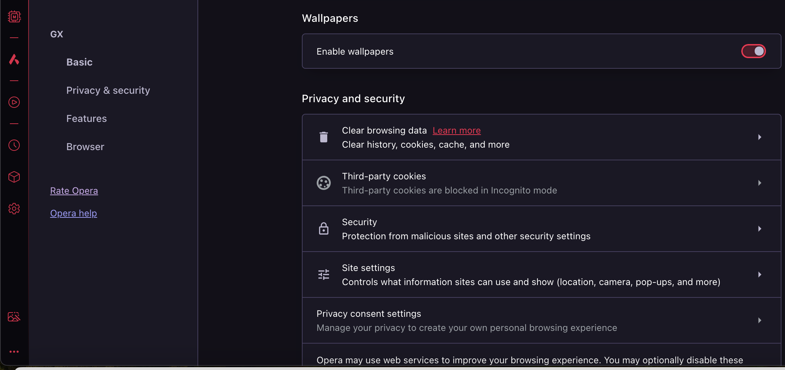Open History clock icon in sidebar
The height and width of the screenshot is (370, 785).
14,145
